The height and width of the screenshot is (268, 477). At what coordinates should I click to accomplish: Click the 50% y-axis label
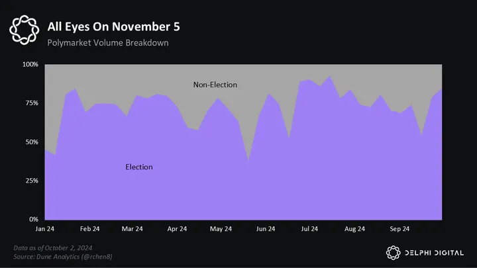pyautogui.click(x=32, y=142)
